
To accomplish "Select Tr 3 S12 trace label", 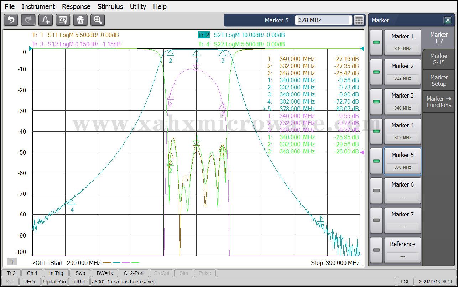I will [76, 44].
